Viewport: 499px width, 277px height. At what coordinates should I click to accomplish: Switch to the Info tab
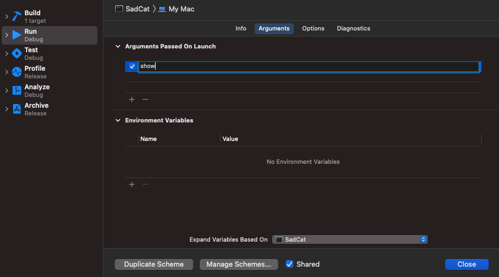241,29
